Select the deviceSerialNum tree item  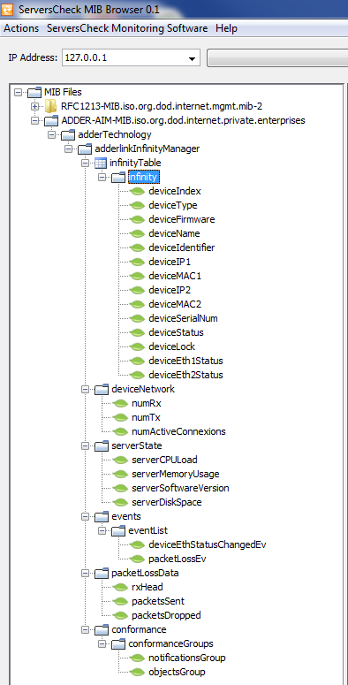tap(183, 318)
